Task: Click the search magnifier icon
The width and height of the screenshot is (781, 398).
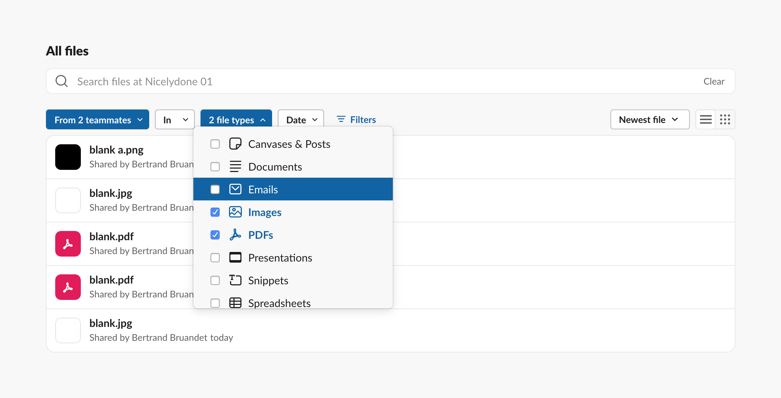Action: [61, 81]
